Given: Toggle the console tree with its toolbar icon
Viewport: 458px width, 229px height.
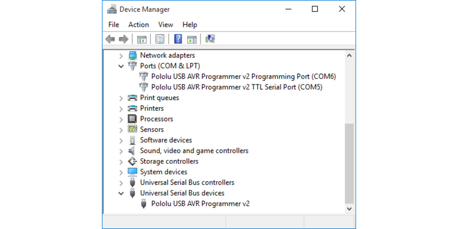Looking at the screenshot, I should coord(142,39).
